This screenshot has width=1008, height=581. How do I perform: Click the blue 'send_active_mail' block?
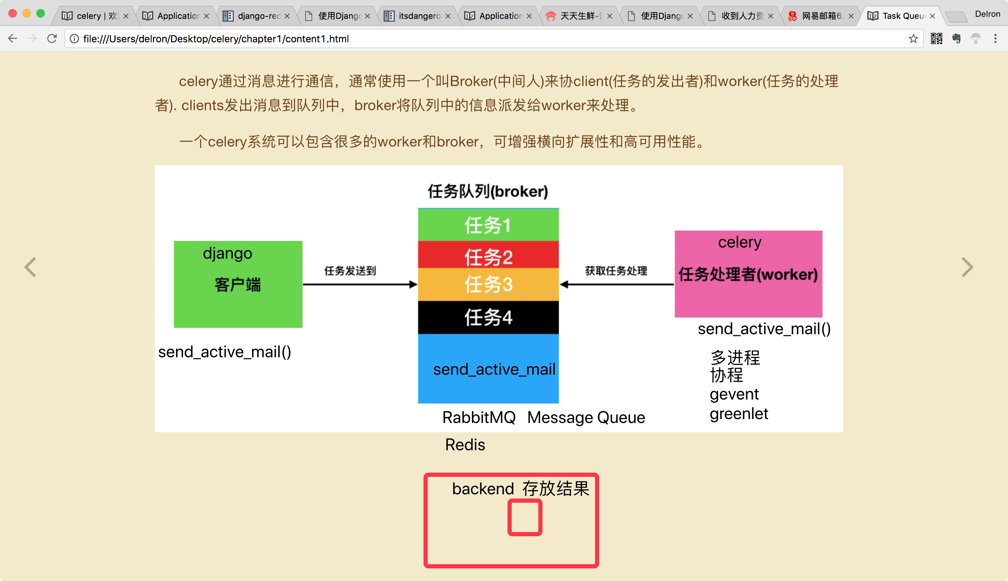coord(488,369)
